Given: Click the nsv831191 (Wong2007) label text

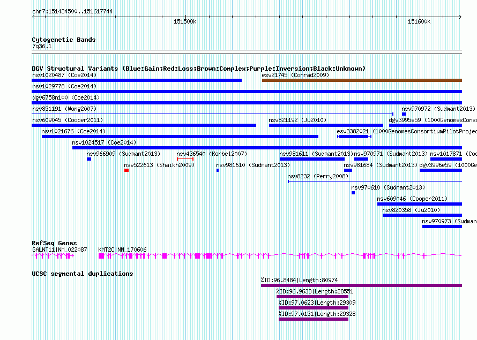Looking at the screenshot, I should (64, 109).
